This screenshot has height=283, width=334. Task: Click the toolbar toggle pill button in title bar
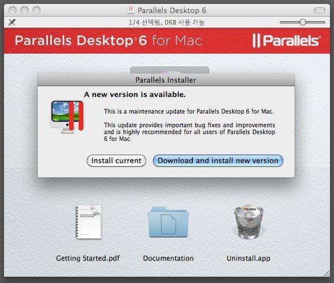coord(320,10)
